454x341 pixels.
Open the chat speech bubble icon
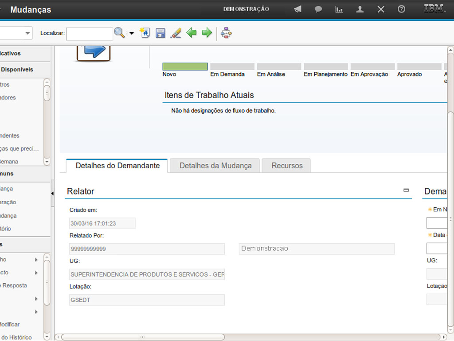(318, 9)
